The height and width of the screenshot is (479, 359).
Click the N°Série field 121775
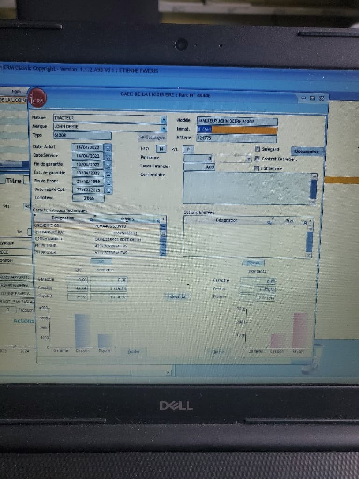click(237, 138)
